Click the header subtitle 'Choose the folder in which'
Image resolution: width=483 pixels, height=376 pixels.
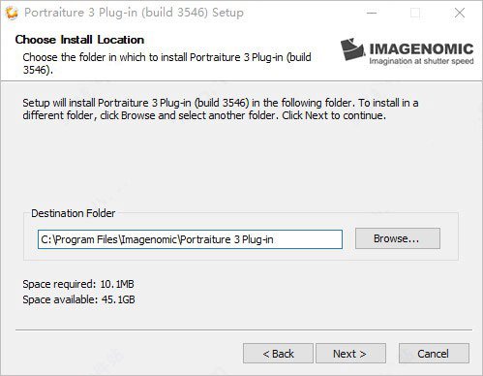[166, 63]
